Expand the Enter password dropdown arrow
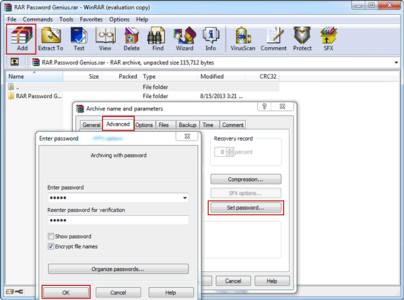The height and width of the screenshot is (300, 404). [x=184, y=198]
